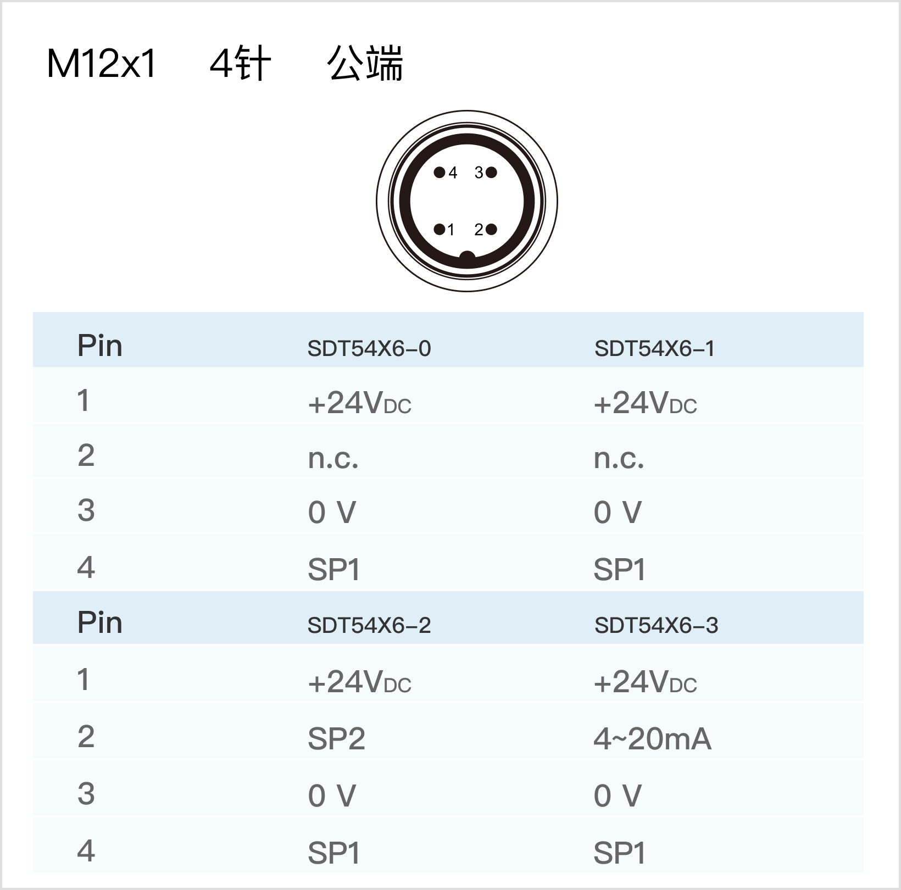
Task: Click the keying notch at connector bottom
Action: 467,257
